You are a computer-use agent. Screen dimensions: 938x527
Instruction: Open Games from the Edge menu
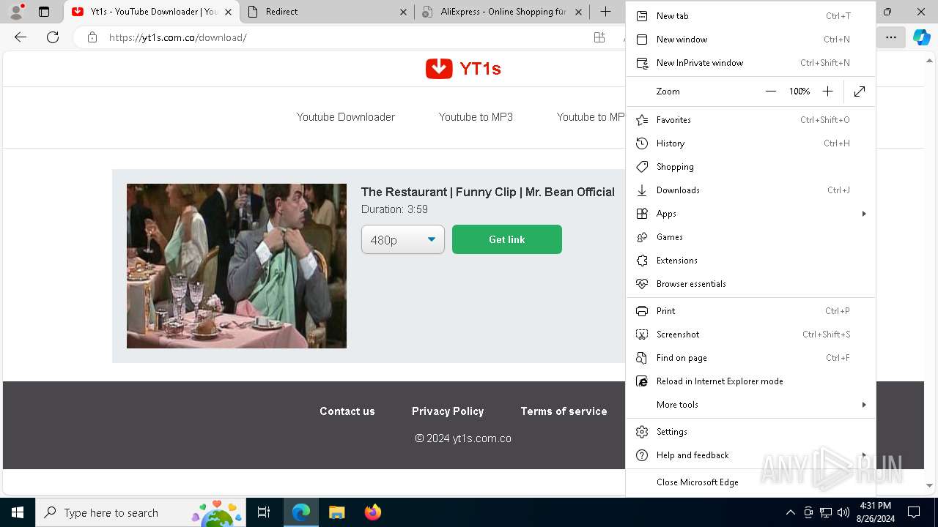point(750,237)
